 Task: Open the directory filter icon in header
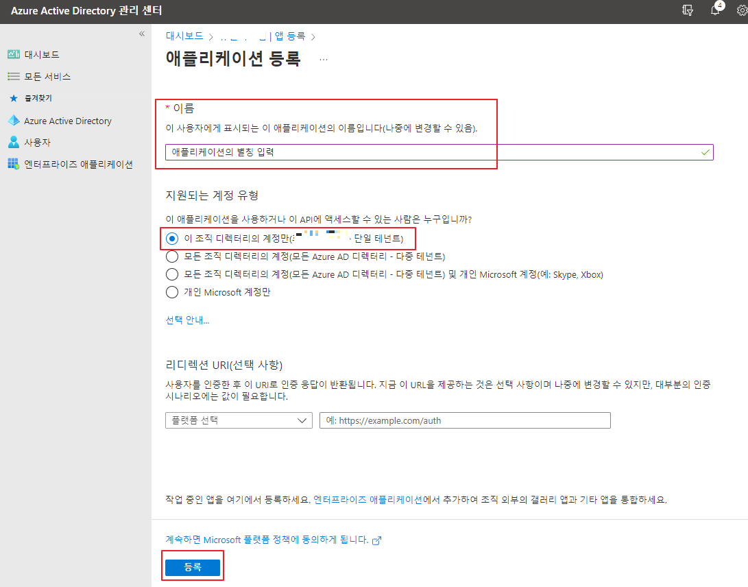coord(688,10)
